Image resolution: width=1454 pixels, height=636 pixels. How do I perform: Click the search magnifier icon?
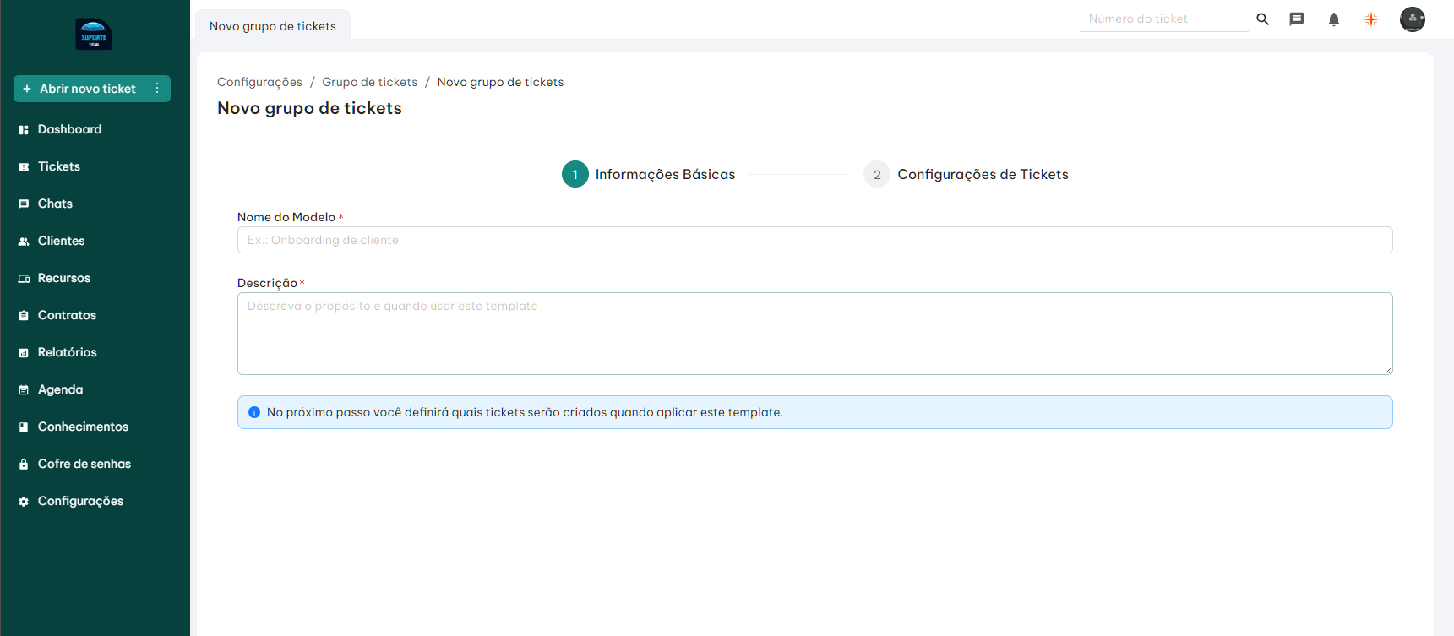pos(1262,19)
